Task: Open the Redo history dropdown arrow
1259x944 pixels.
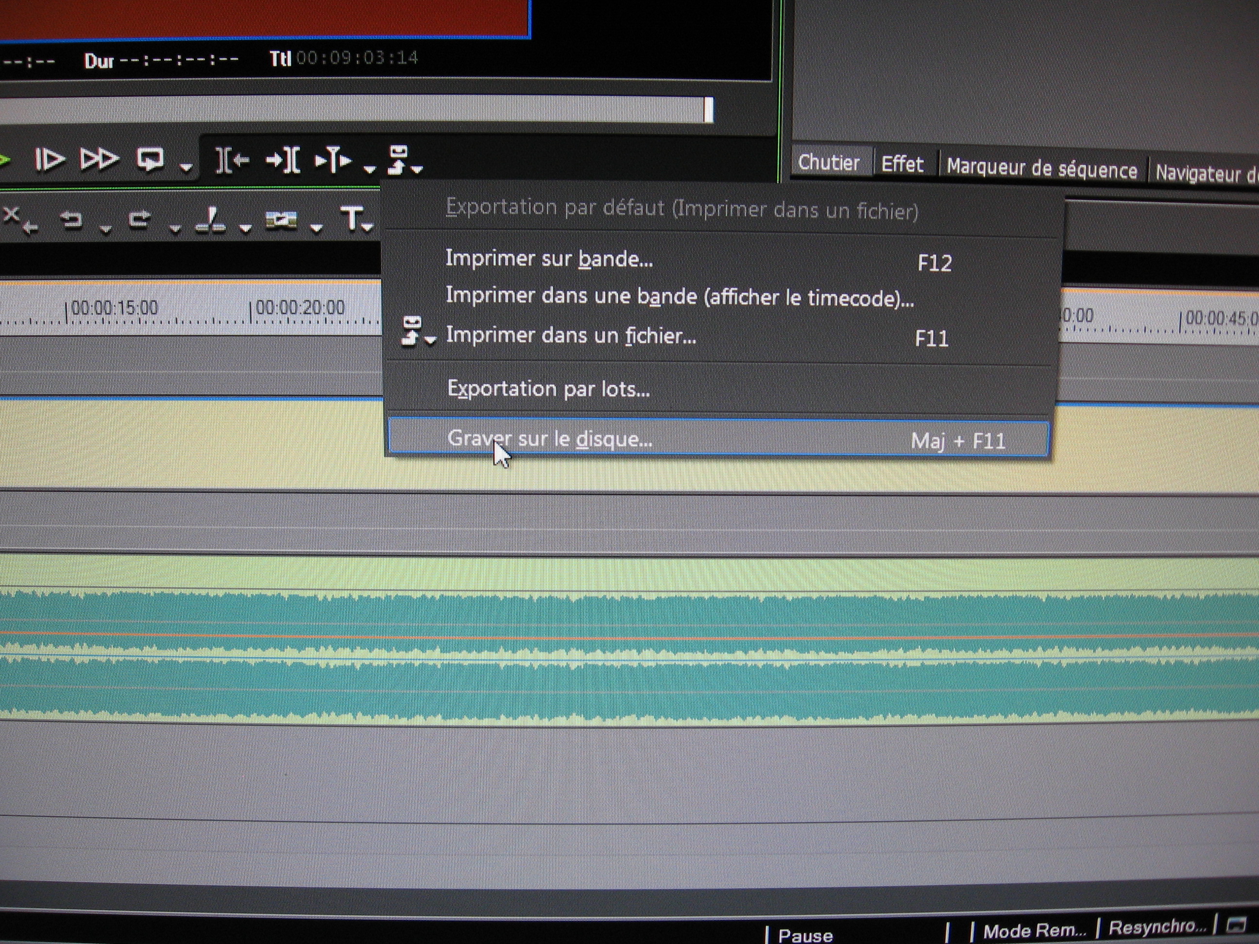Action: click(x=175, y=229)
